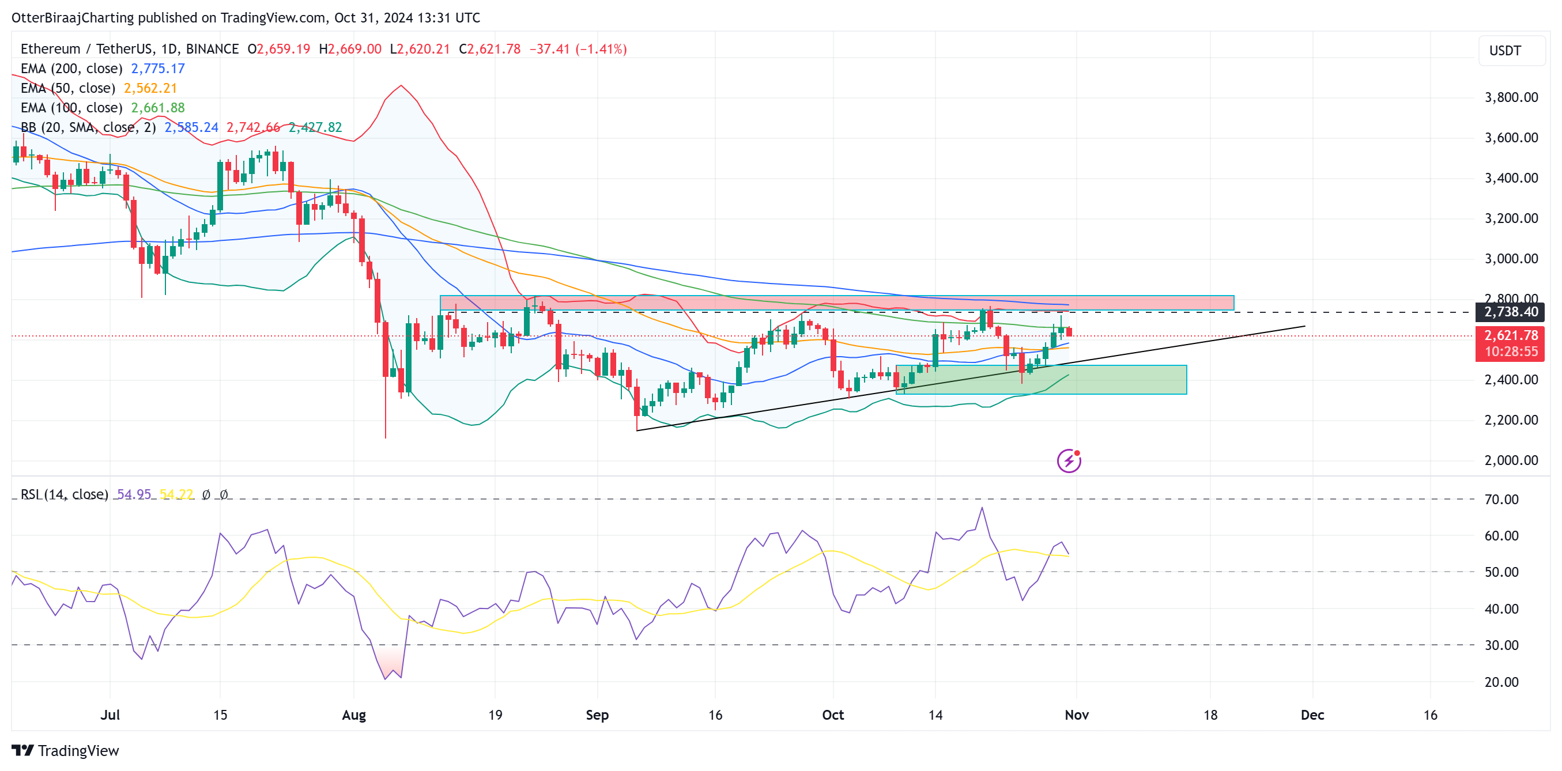Open the USDT currency selector

[x=1512, y=50]
